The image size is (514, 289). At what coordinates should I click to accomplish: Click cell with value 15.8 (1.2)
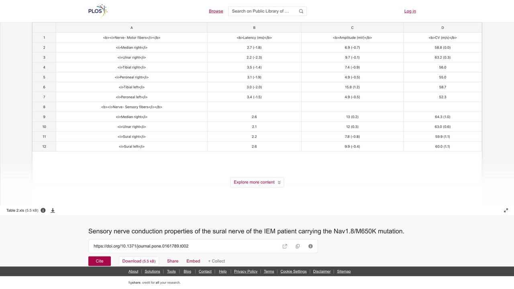353,87
